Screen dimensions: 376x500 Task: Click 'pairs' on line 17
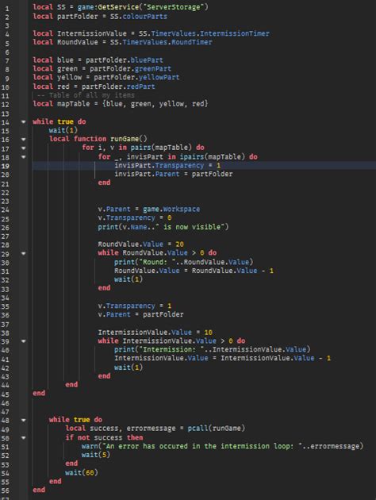[140, 148]
